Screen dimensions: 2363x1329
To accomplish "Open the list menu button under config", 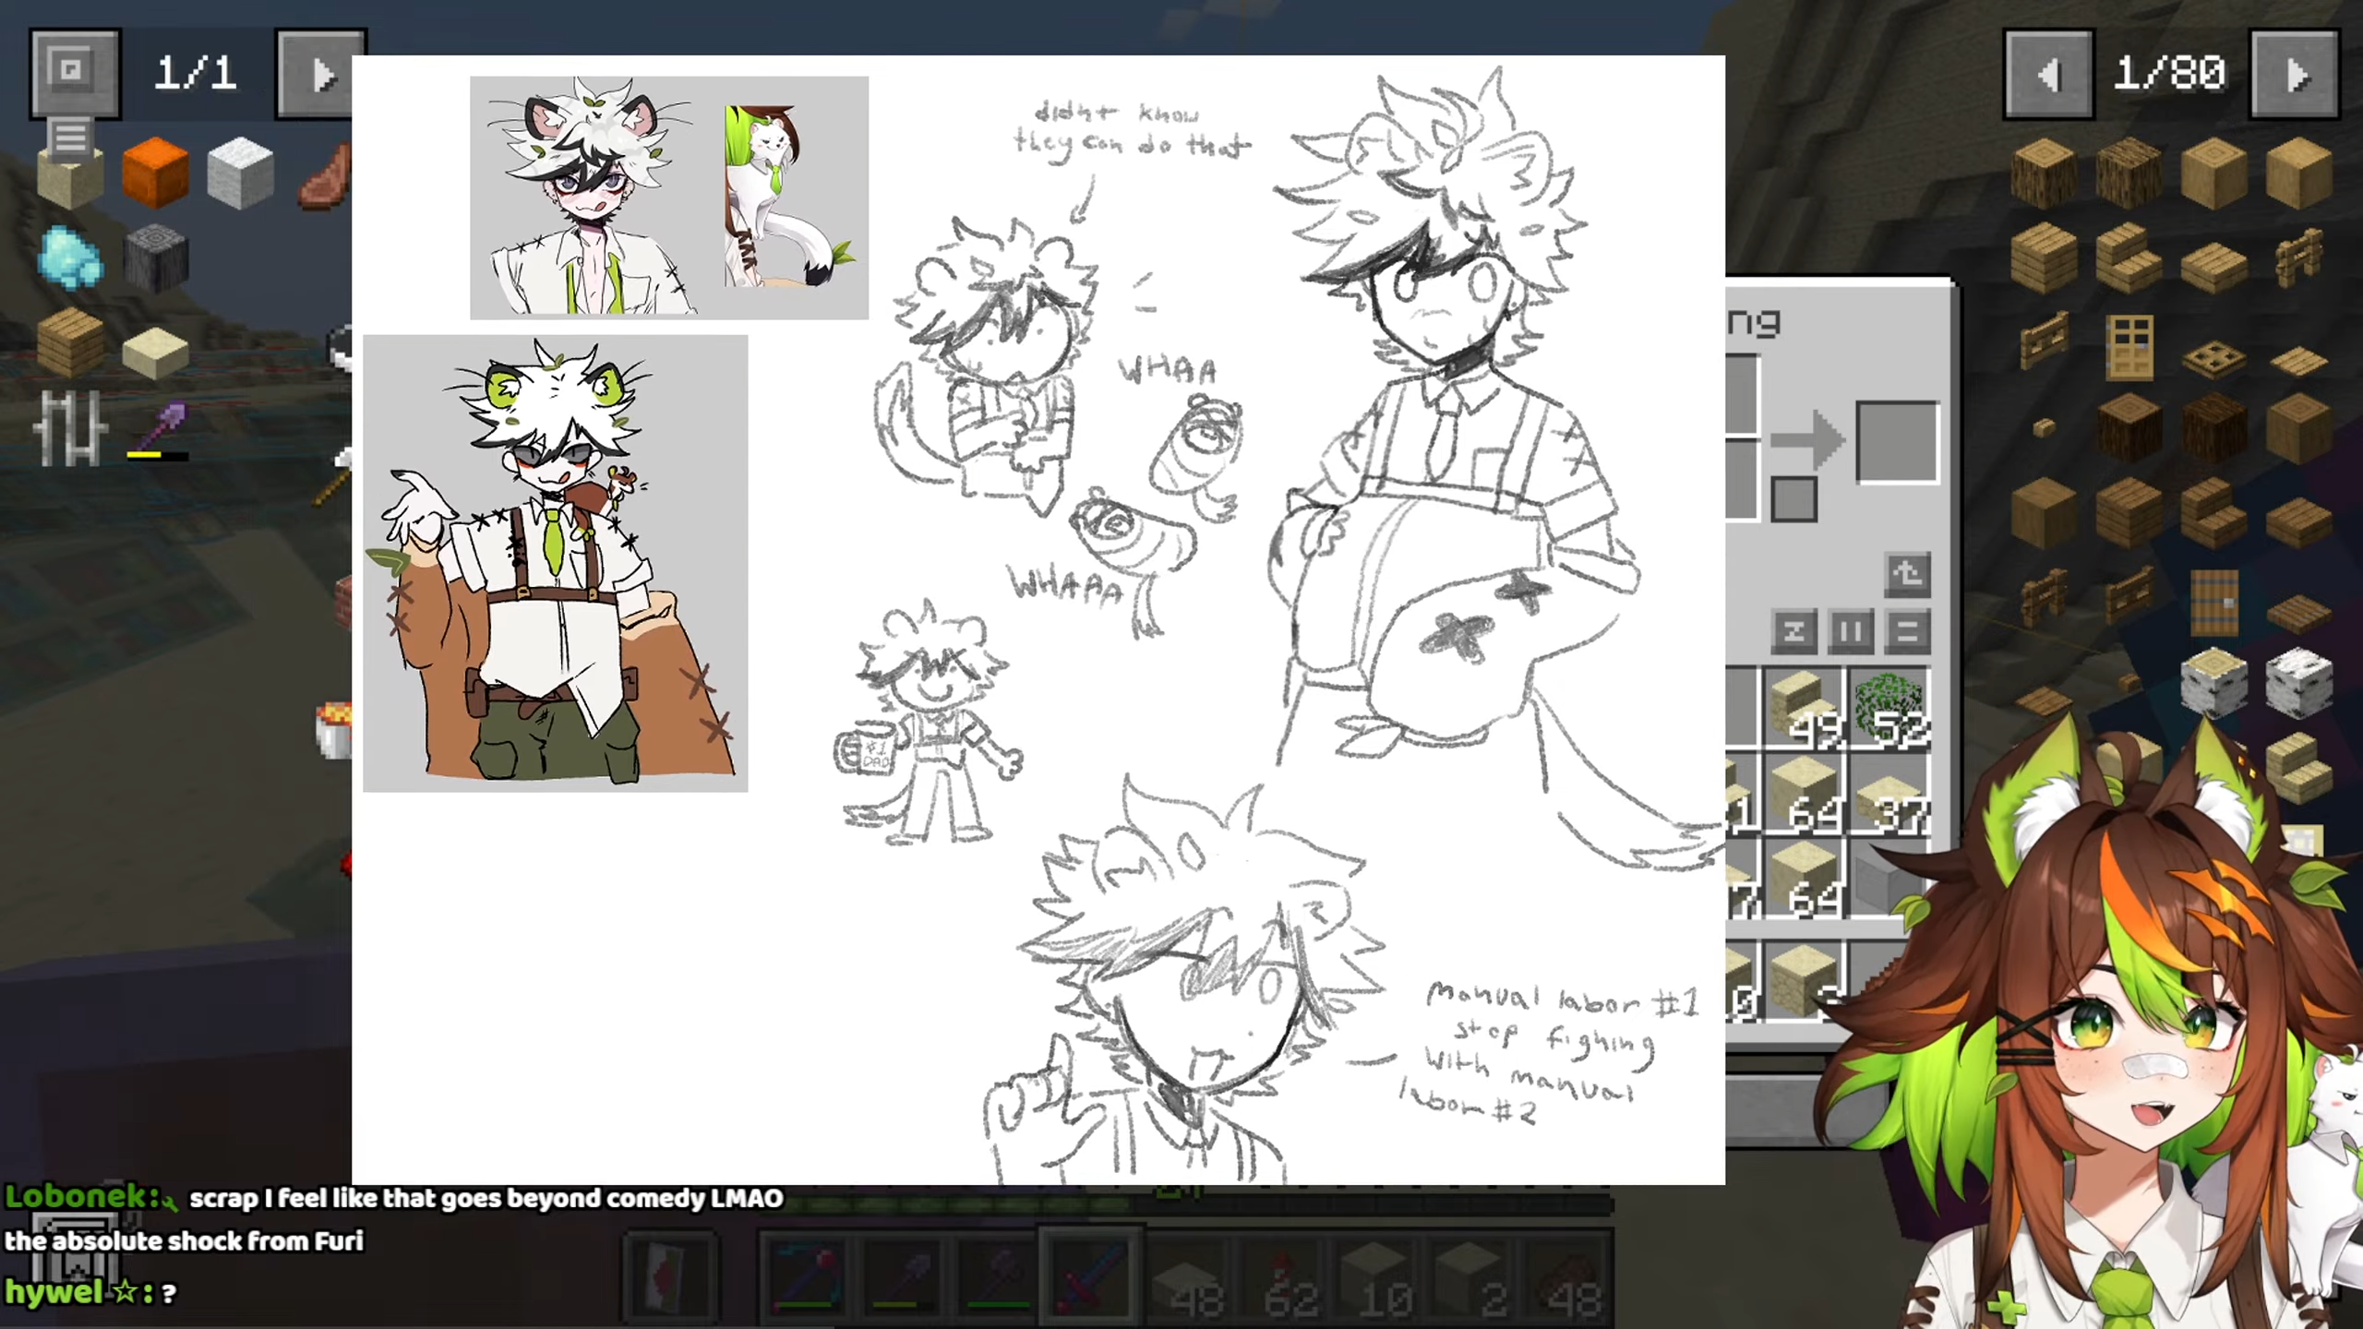I will 70,138.
